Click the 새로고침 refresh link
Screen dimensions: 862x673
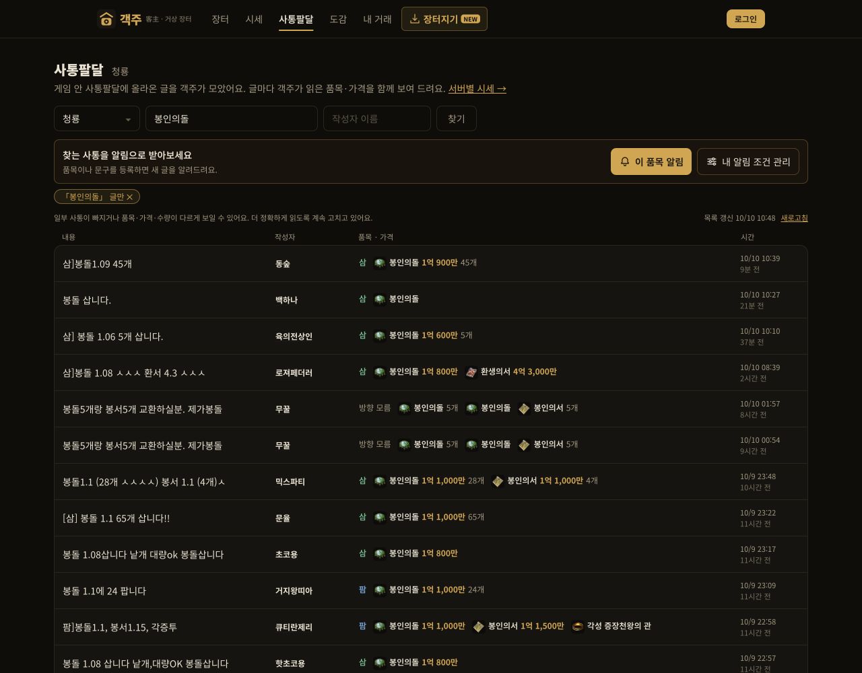click(794, 217)
